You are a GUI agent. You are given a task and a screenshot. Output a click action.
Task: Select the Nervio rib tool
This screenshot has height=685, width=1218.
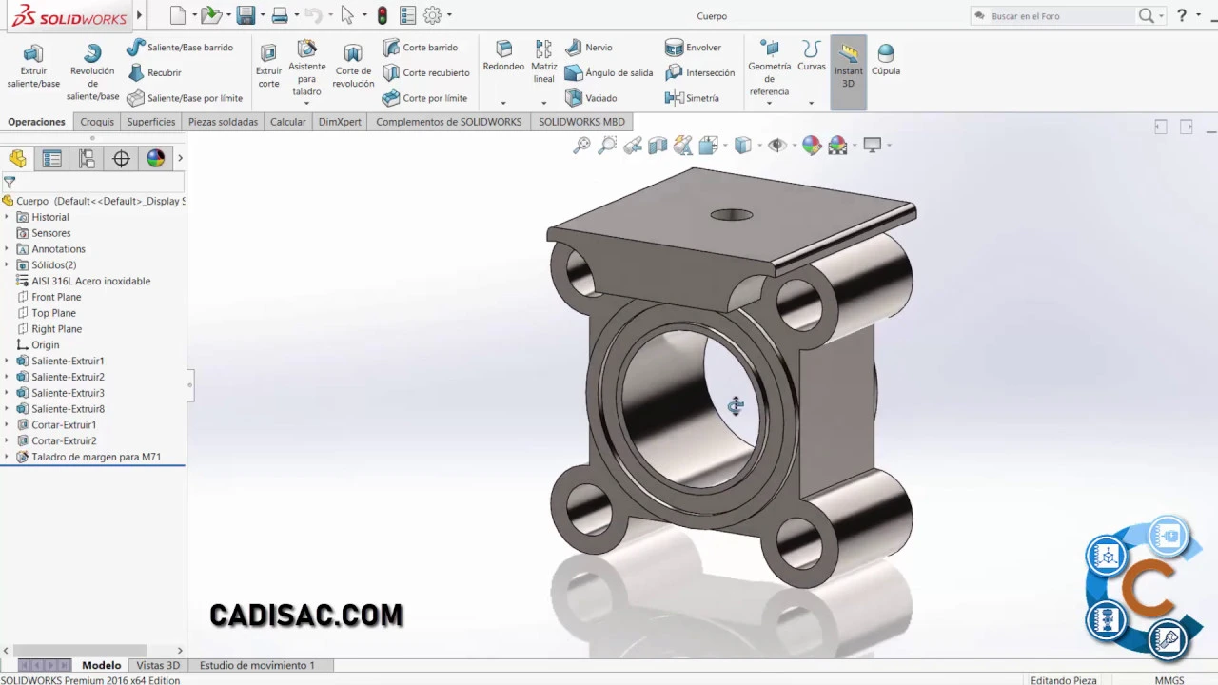(x=589, y=48)
